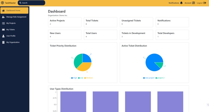Toggle the project 2 legend entry
Screen dimensions: 209x112
pos(160,78)
